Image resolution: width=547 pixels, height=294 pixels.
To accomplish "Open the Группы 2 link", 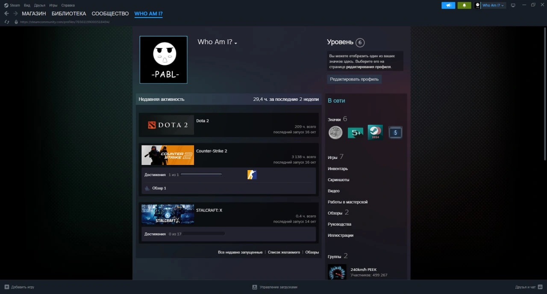I will coord(338,256).
